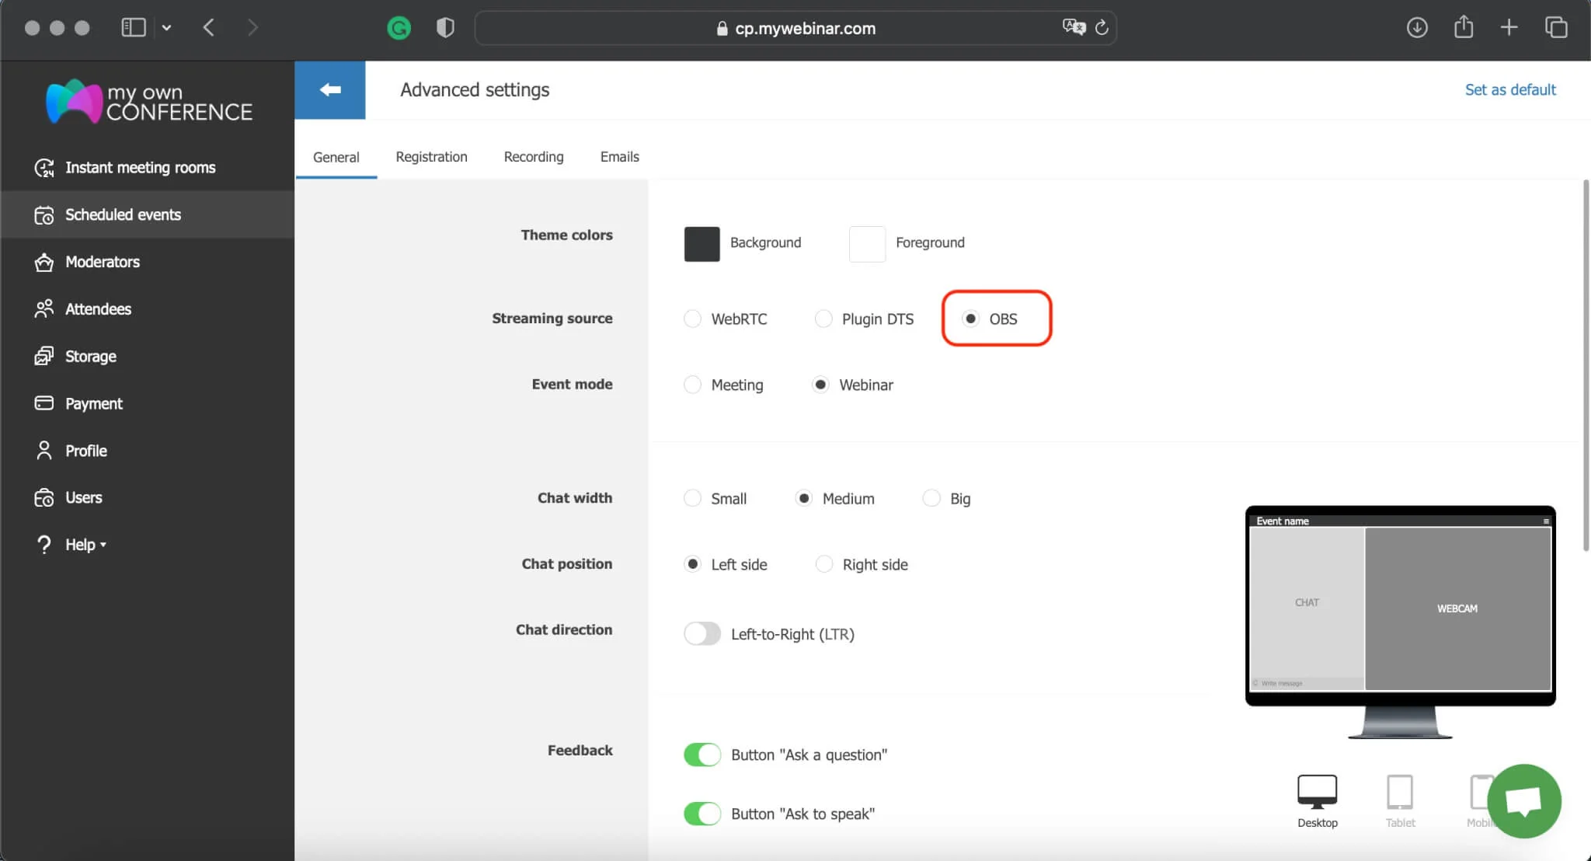Open the Payment section
This screenshot has width=1591, height=861.
point(93,404)
